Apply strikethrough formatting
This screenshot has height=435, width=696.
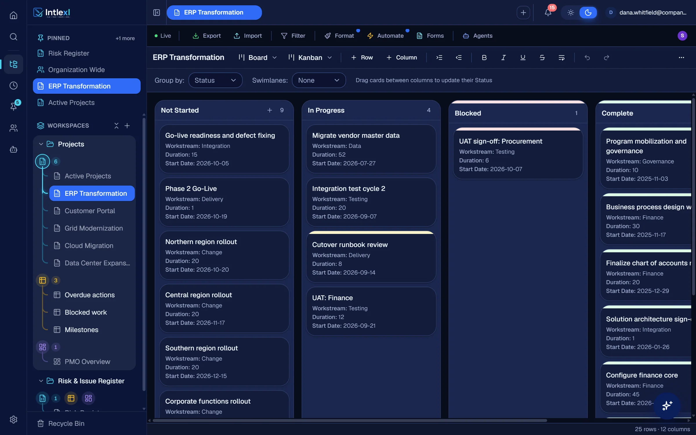(x=542, y=57)
